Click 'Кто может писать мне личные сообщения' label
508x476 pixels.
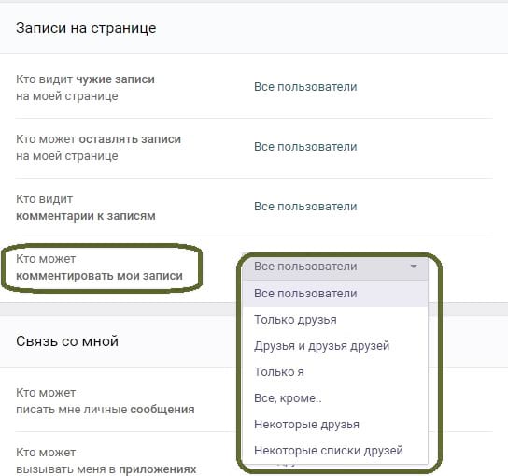[x=106, y=401]
